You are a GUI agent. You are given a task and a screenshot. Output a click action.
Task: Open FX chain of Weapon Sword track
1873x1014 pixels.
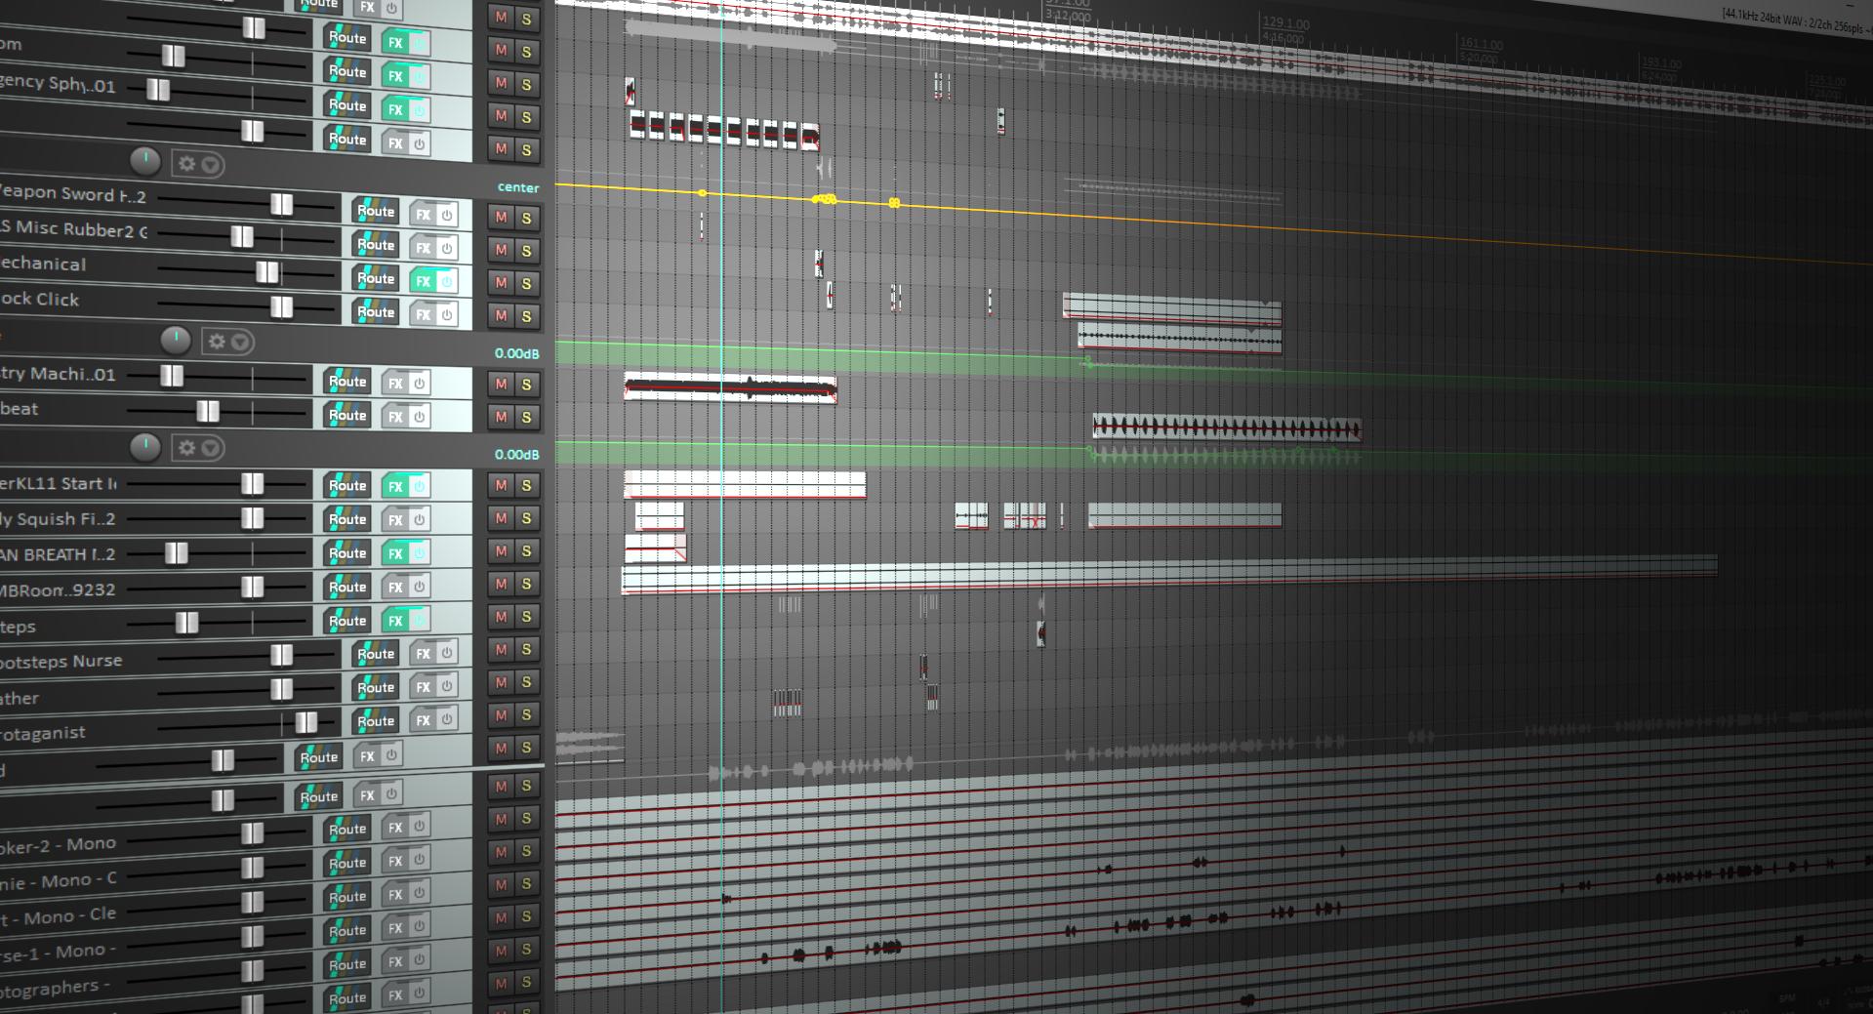[x=423, y=214]
